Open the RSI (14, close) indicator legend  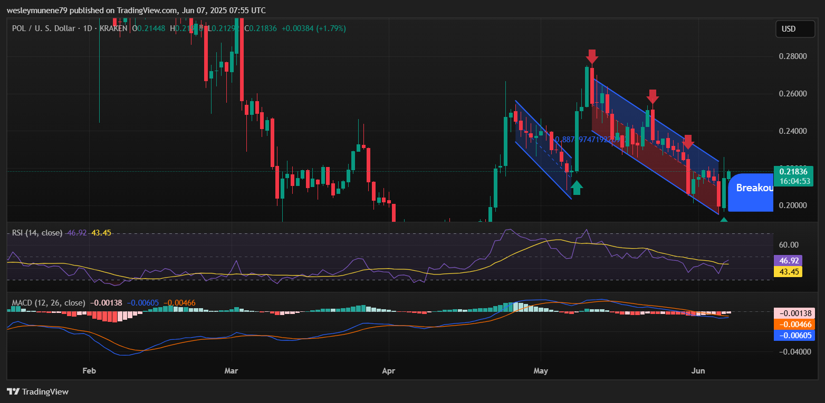(37, 232)
